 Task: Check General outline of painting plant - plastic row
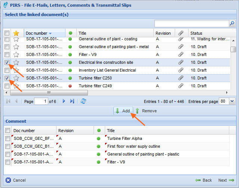point(7,154)
